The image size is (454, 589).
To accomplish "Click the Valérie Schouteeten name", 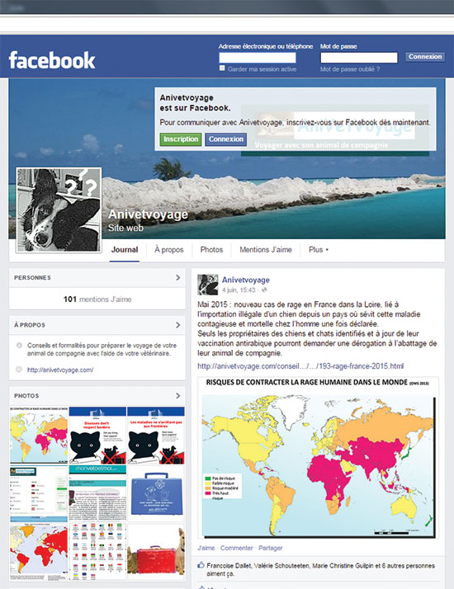I will (x=281, y=565).
